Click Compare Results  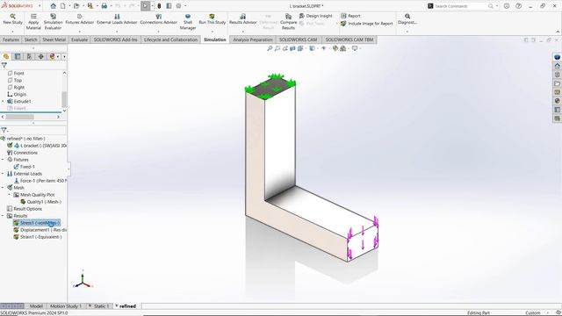288,21
